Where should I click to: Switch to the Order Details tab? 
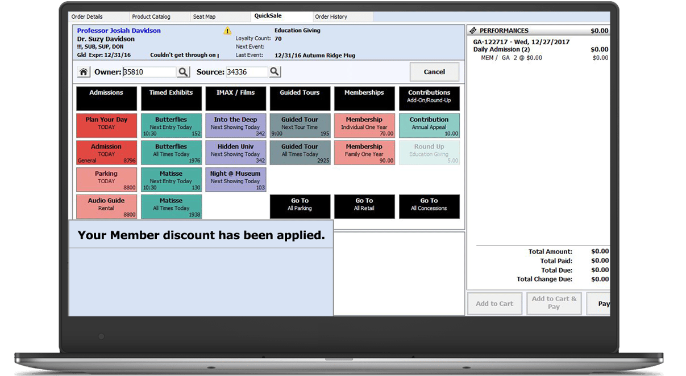pyautogui.click(x=97, y=16)
